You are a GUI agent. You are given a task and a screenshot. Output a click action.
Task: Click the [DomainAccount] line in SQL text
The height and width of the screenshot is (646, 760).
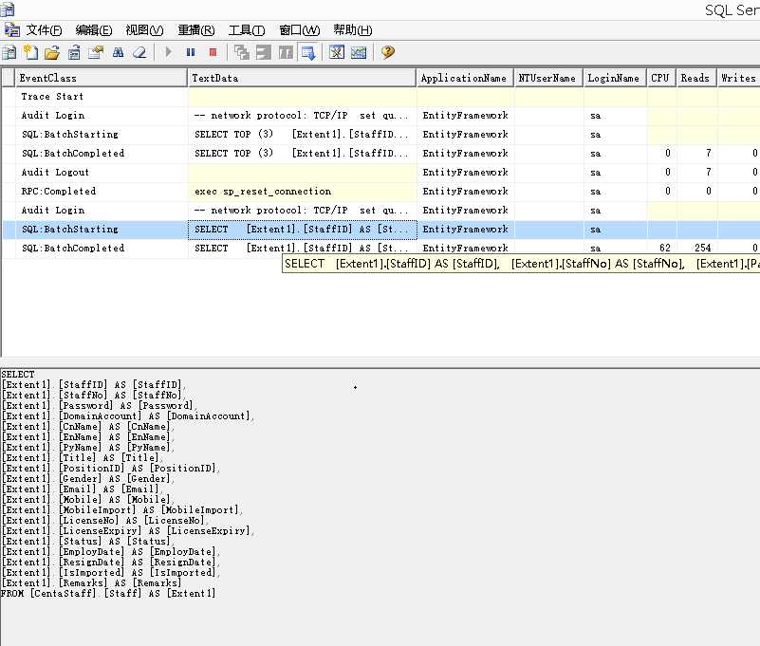pyautogui.click(x=128, y=416)
